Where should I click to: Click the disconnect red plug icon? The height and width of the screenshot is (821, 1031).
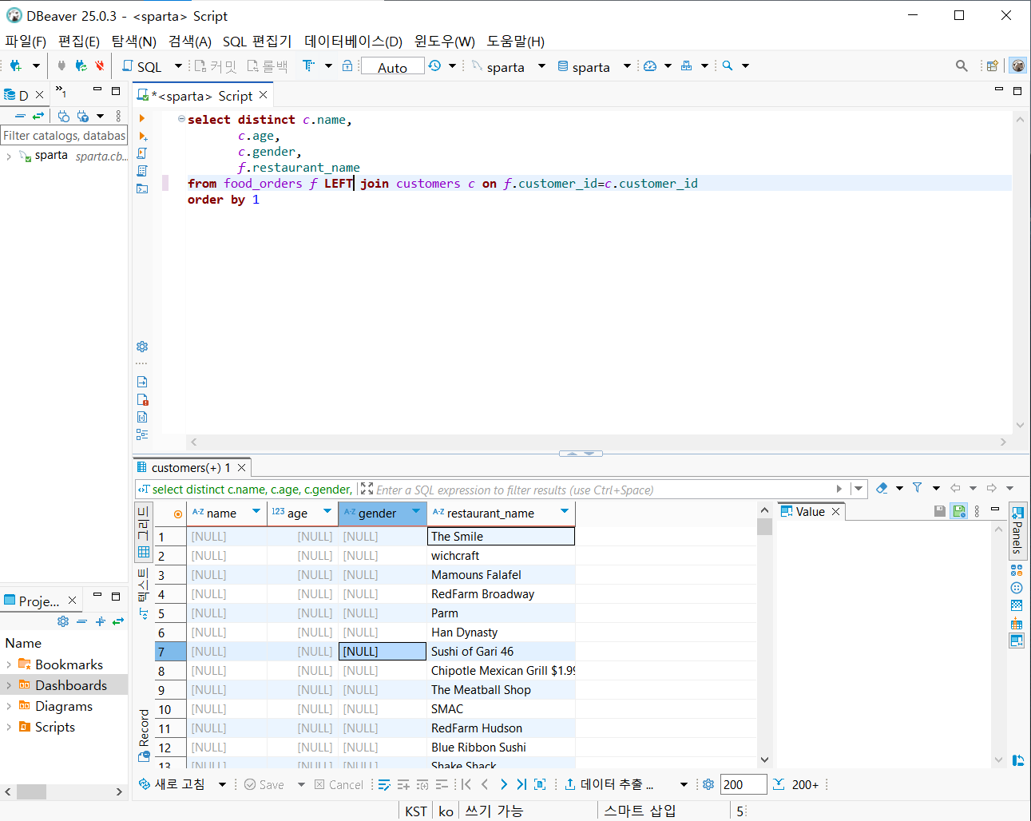[x=99, y=66]
